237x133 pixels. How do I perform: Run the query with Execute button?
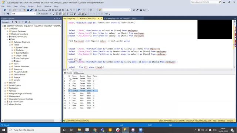coord(43,14)
